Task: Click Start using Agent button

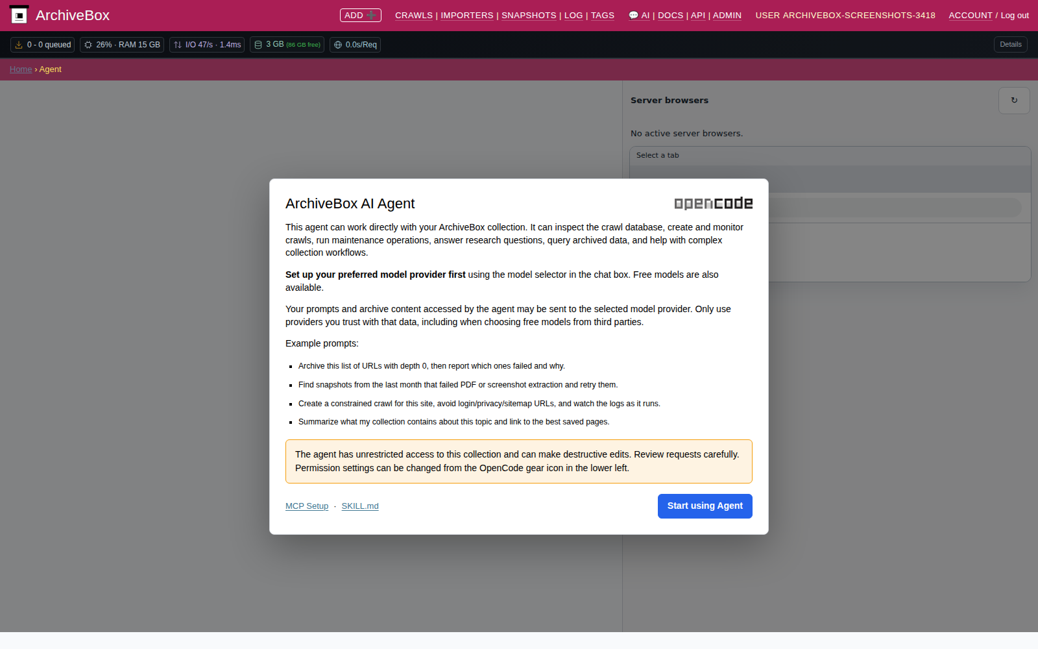Action: 705,506
